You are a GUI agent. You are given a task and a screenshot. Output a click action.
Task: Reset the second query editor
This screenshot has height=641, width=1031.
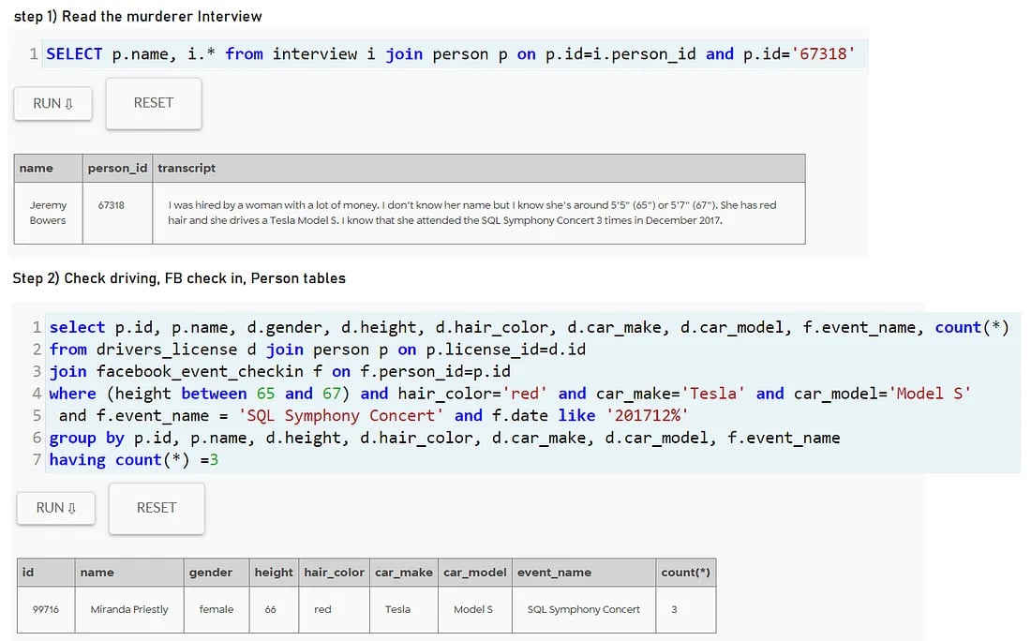[x=157, y=508]
